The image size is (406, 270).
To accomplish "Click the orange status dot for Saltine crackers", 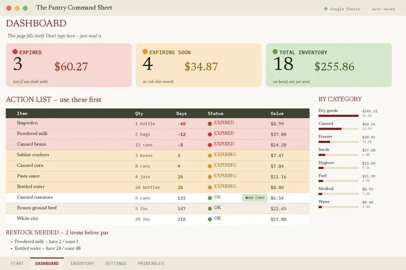I will click(x=210, y=156).
